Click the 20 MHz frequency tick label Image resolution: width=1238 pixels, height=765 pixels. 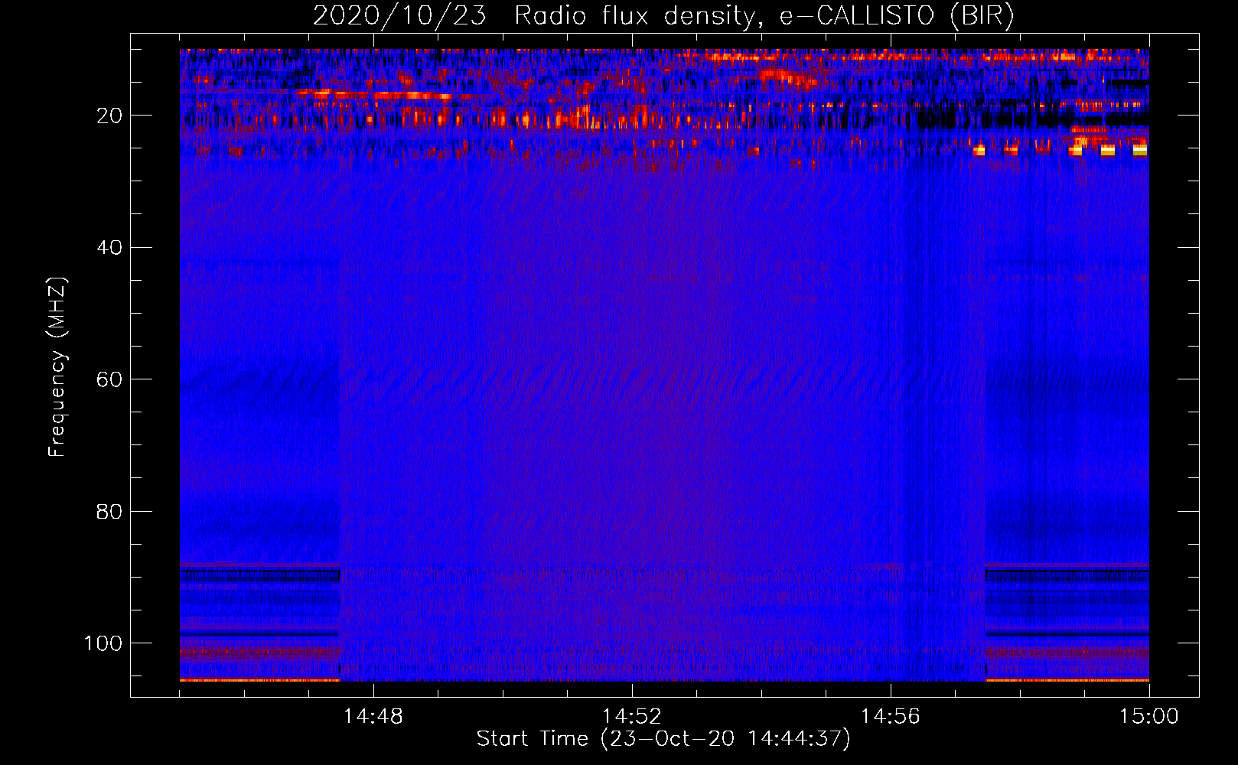click(x=109, y=116)
